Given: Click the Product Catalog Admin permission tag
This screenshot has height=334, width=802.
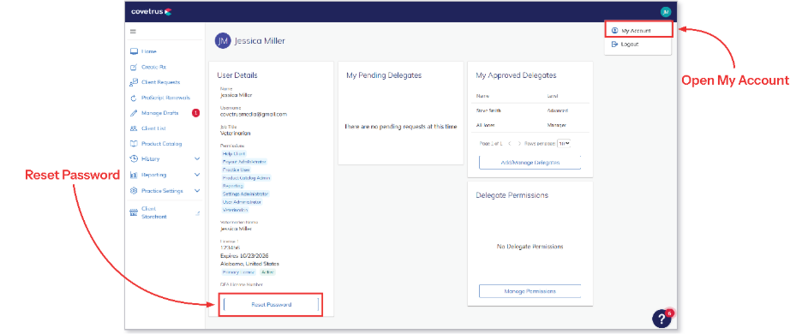Looking at the screenshot, I should point(246,178).
